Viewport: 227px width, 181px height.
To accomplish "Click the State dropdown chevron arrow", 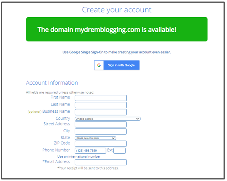I will (x=113, y=138).
